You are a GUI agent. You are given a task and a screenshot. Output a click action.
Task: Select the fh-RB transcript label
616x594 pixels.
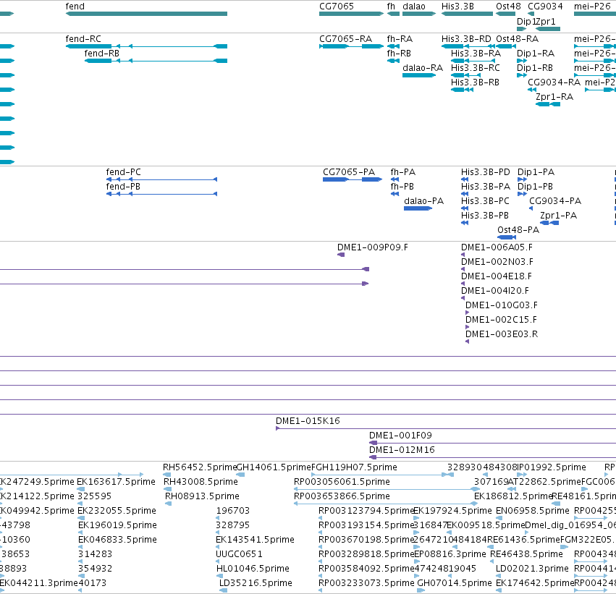click(399, 54)
